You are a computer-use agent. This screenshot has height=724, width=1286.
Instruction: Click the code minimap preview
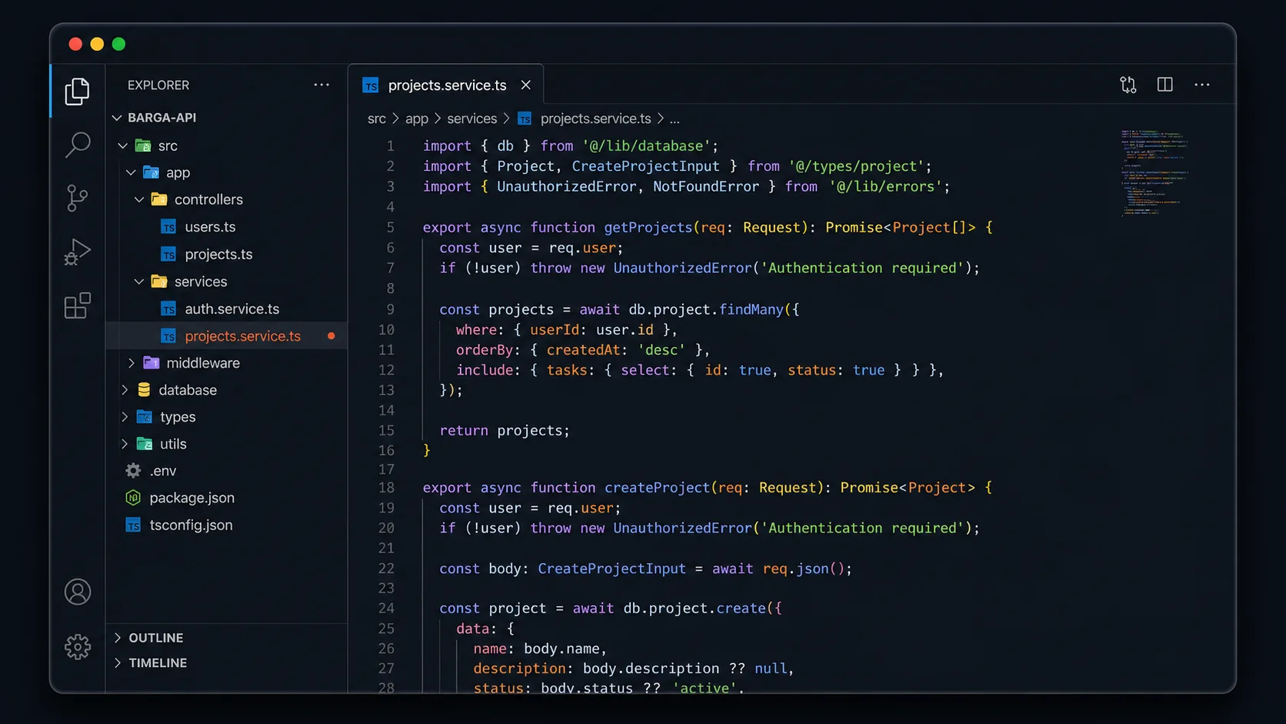[x=1154, y=173]
